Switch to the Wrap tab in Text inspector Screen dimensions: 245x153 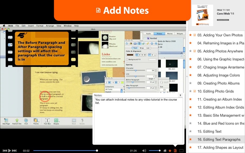tap(141, 48)
